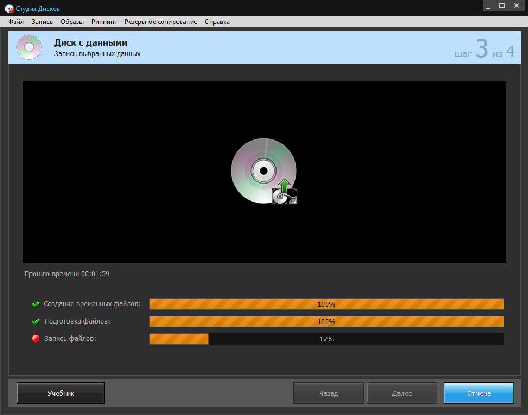The height and width of the screenshot is (415, 528).
Task: Click the Подготовка файлов progress bar
Action: pyautogui.click(x=326, y=322)
